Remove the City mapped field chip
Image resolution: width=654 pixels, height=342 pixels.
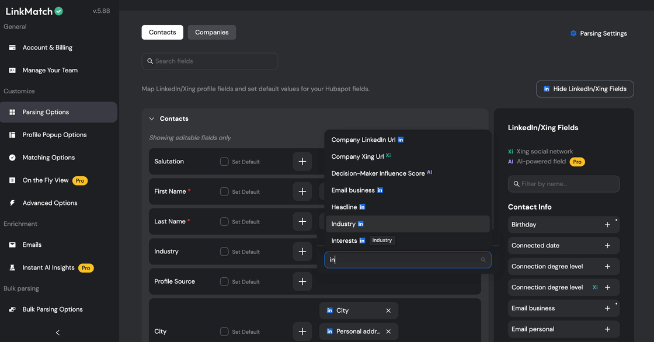388,310
